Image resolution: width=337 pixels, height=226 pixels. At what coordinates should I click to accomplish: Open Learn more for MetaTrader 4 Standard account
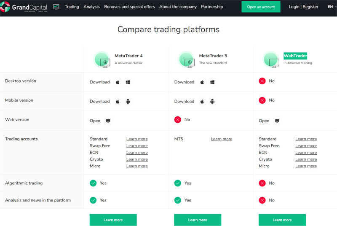coord(137,139)
